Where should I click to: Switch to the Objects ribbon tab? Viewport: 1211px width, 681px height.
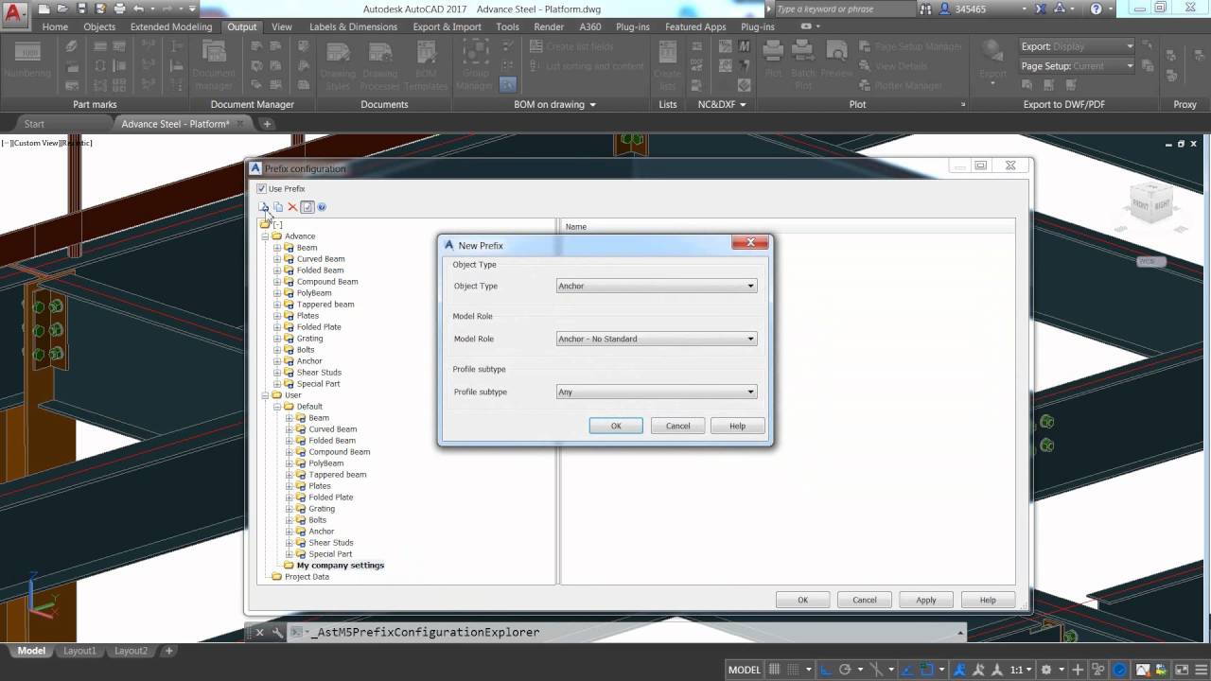coord(99,26)
